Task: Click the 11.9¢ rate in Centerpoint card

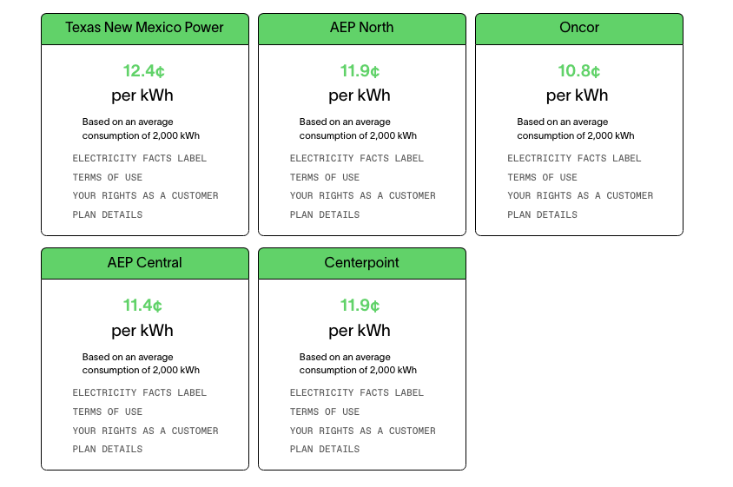Action: [360, 306]
